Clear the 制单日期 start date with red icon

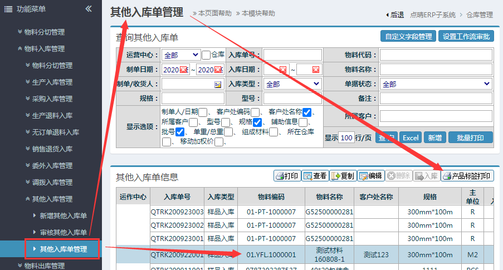pyautogui.click(x=183, y=70)
